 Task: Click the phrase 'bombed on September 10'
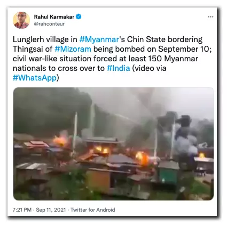coord(162,49)
